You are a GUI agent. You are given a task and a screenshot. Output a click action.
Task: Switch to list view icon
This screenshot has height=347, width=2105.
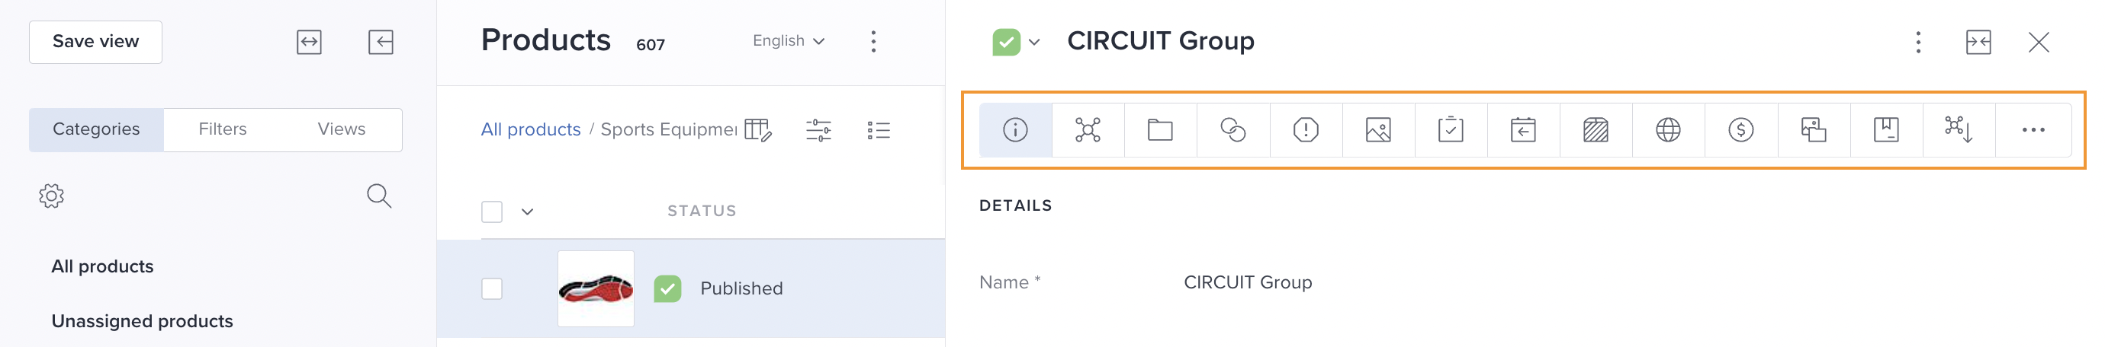[879, 130]
